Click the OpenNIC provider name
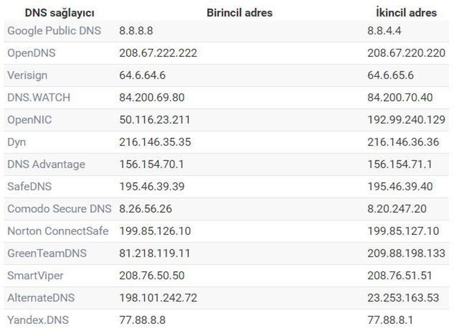 30,120
